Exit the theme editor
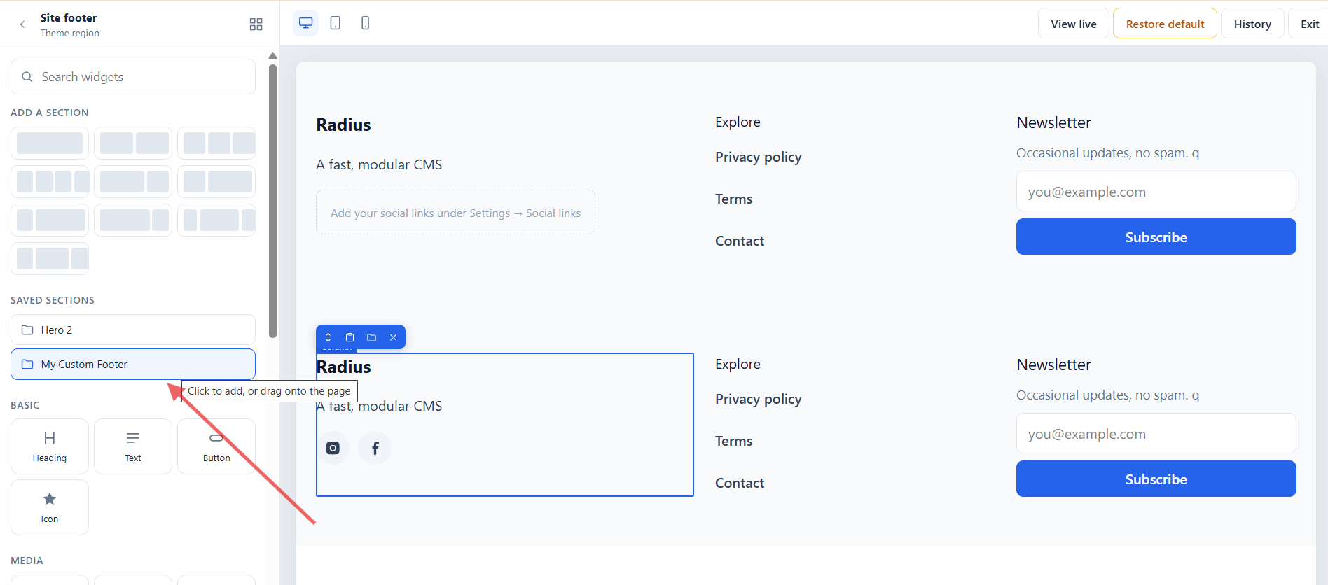The width and height of the screenshot is (1328, 585). [x=1309, y=24]
